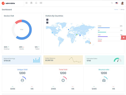
Task: Open the messages envelope icon
Action: 41,3
